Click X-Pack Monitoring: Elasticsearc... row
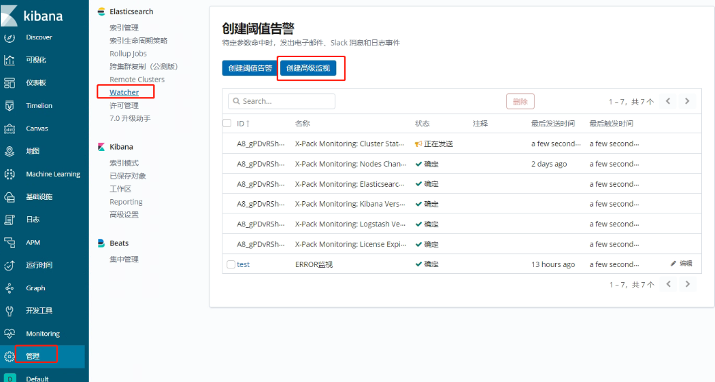 coord(462,184)
